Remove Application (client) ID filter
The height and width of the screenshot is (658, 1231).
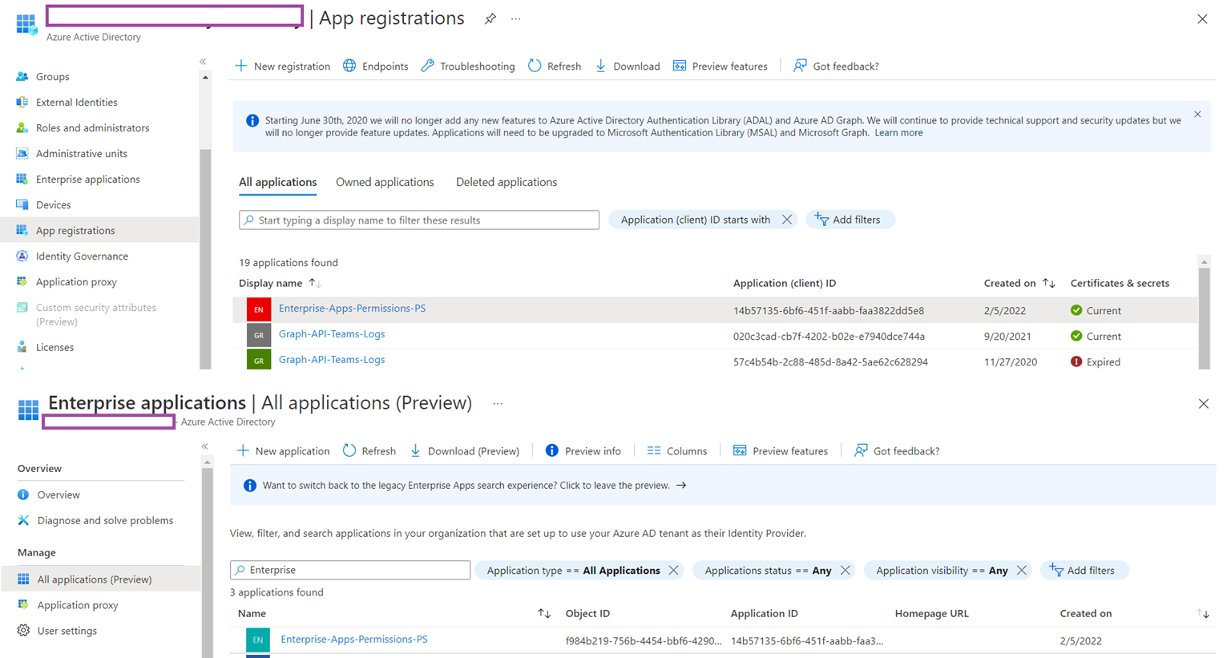coord(787,220)
